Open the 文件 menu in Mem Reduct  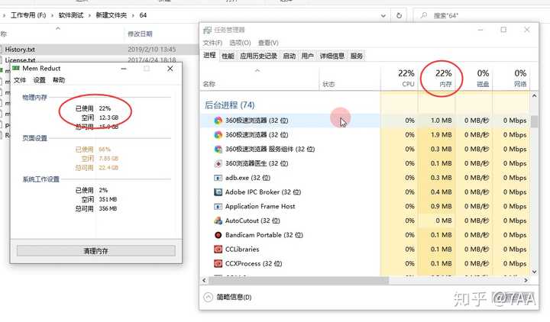pos(20,80)
